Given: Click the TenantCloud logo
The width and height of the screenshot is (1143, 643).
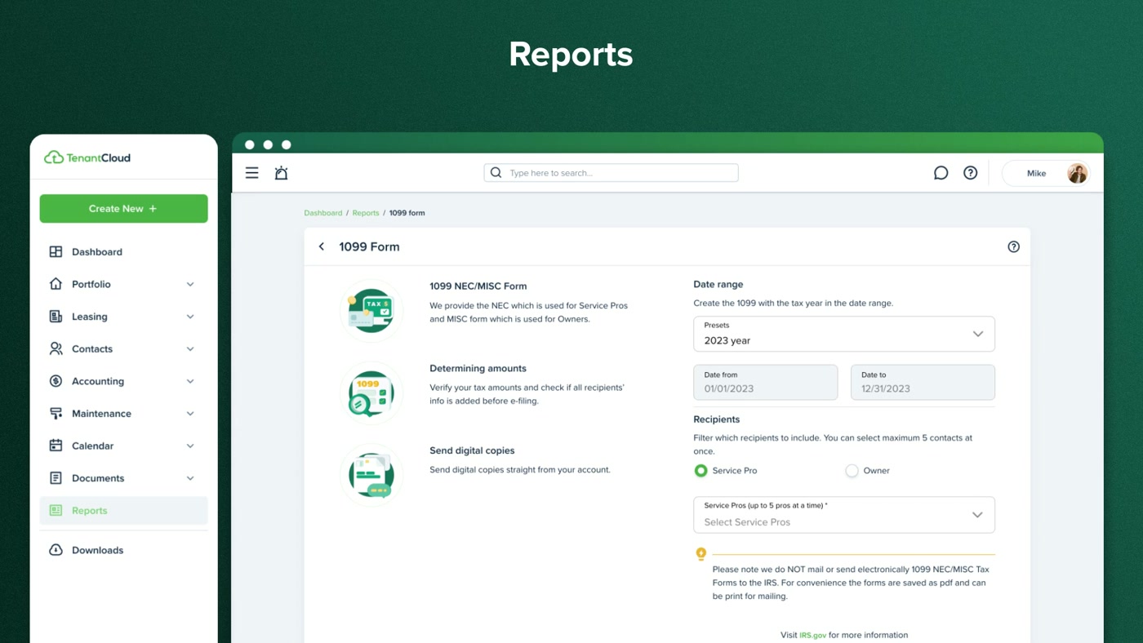Looking at the screenshot, I should pyautogui.click(x=87, y=157).
